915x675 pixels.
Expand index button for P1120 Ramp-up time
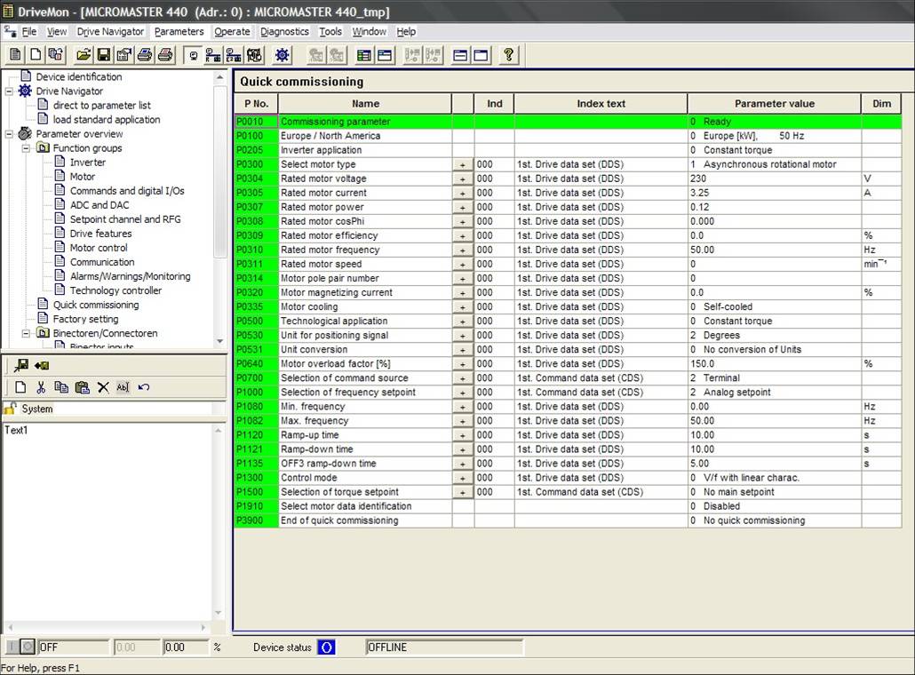pyautogui.click(x=463, y=435)
